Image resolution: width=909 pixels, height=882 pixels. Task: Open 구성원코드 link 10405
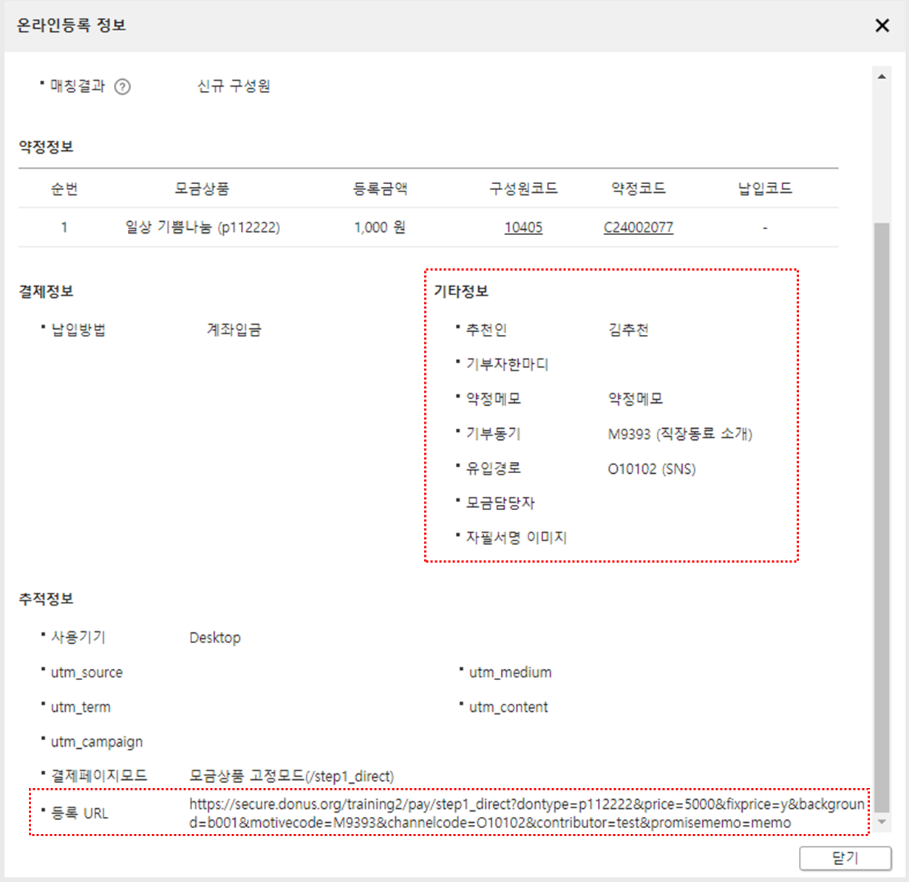pos(523,228)
